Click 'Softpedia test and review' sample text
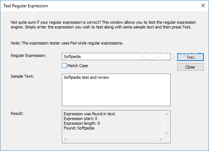 (86, 77)
